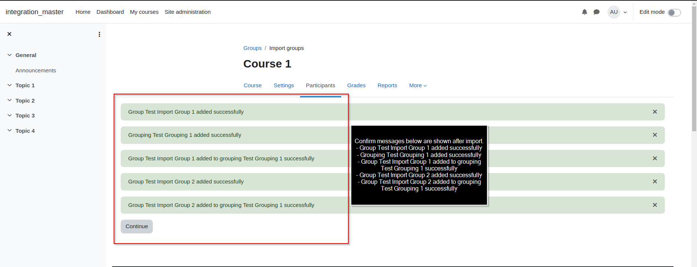The height and width of the screenshot is (267, 697).
Task: Open the Grades tab
Action: 357,85
